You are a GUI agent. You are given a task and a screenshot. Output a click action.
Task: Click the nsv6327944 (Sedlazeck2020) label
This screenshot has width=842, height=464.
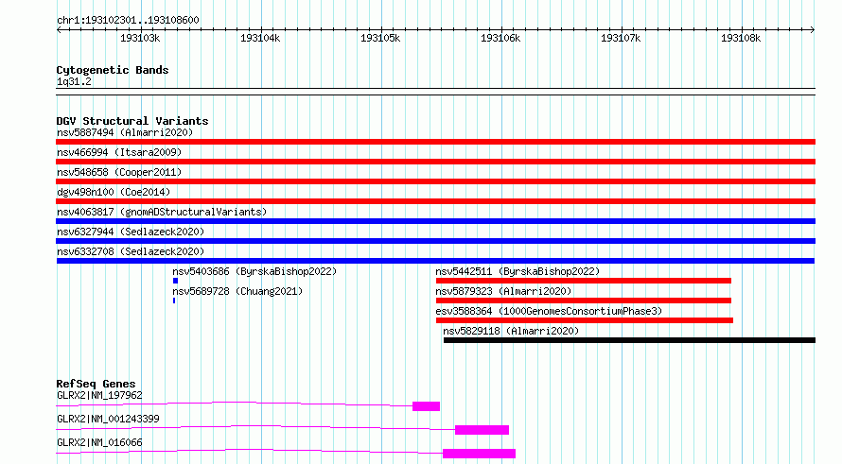131,232
